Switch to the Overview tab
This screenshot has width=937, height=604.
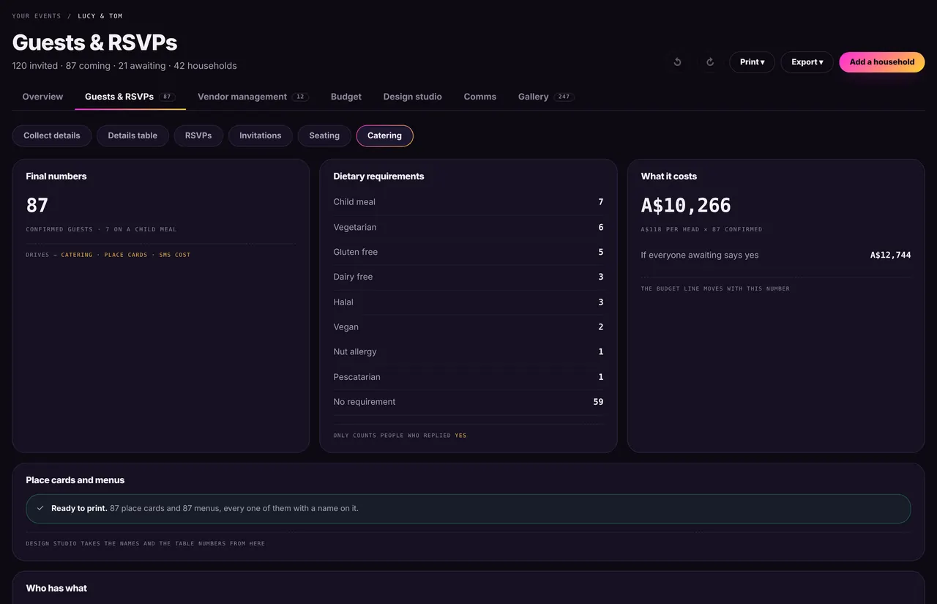(x=42, y=97)
